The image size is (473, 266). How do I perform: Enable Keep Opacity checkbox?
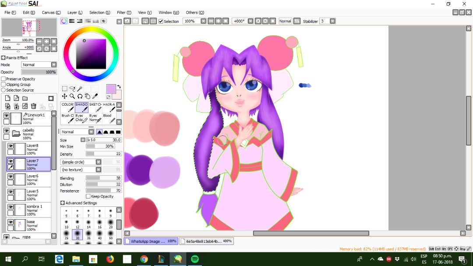pyautogui.click(x=88, y=196)
